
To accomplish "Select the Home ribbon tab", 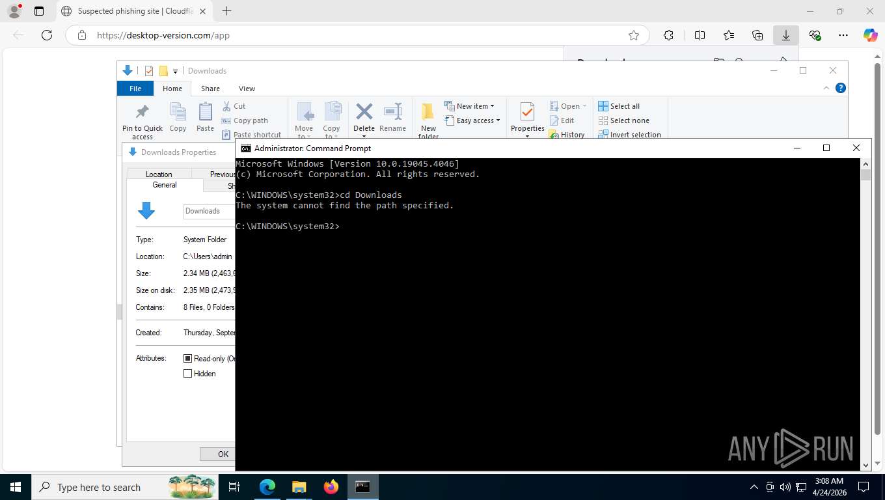I will tap(172, 89).
